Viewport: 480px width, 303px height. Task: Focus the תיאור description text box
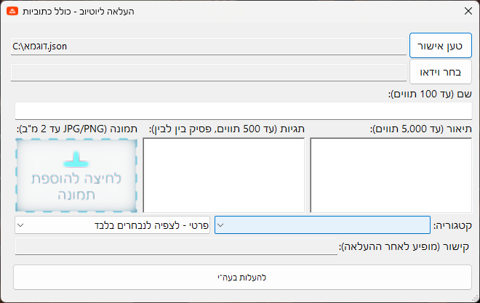point(391,174)
